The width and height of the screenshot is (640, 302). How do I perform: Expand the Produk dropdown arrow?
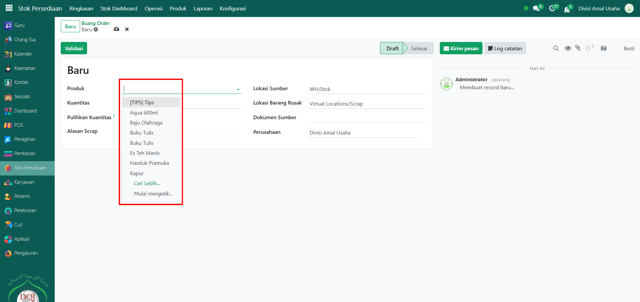click(x=238, y=89)
